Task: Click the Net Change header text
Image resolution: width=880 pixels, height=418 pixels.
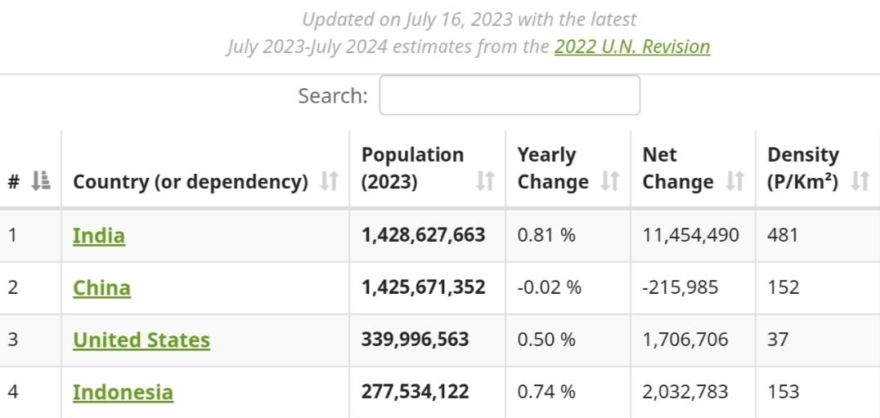Action: (677, 167)
